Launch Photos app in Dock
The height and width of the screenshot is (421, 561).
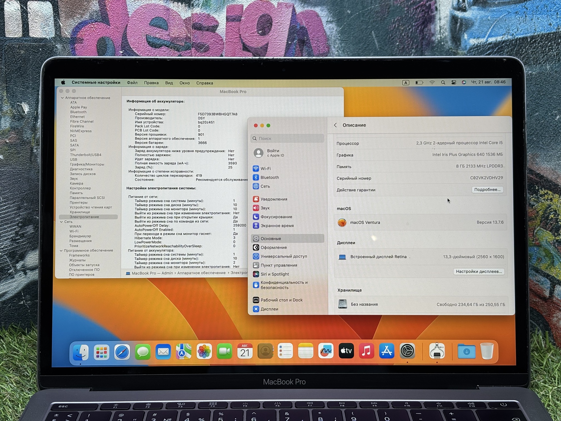[204, 351]
